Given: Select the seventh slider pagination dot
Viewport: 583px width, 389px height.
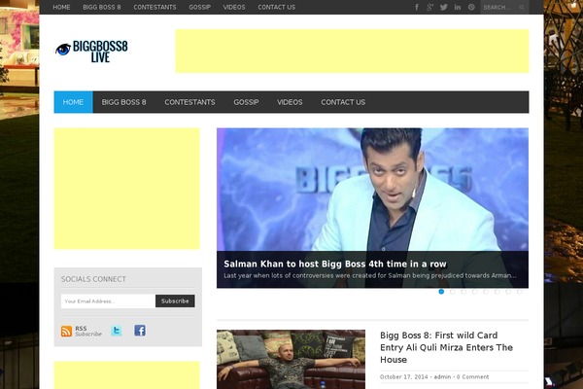Looking at the screenshot, I should point(508,292).
